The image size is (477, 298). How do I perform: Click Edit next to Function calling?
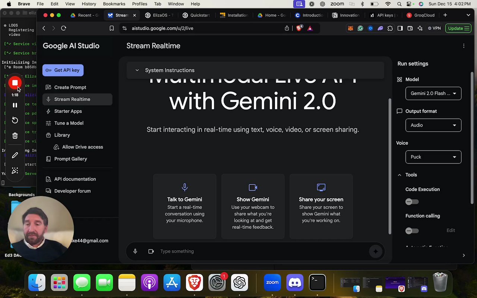pyautogui.click(x=451, y=230)
